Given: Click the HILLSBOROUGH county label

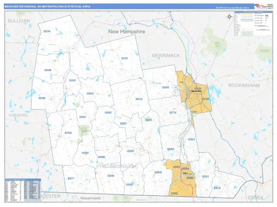Looking at the screenshot, I should (118, 166).
